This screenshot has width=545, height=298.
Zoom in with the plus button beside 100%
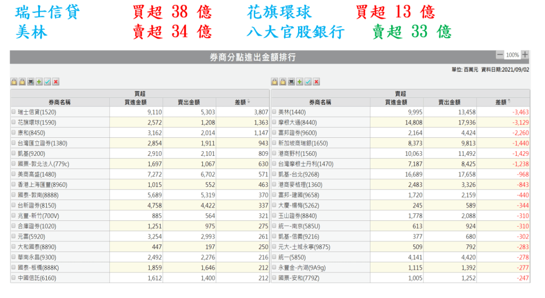click(x=525, y=55)
